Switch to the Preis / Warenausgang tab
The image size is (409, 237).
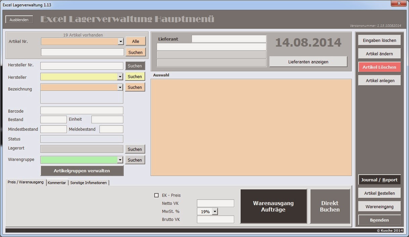[26, 182]
